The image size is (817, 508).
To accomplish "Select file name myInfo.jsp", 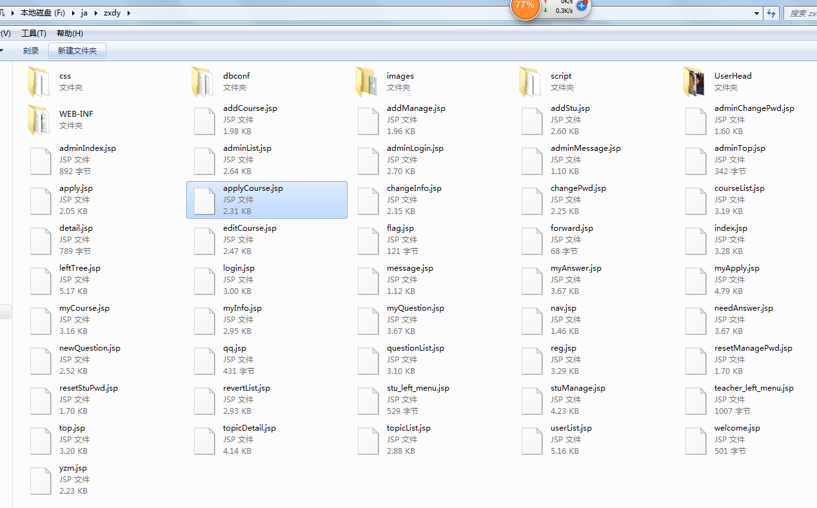I will click(242, 308).
